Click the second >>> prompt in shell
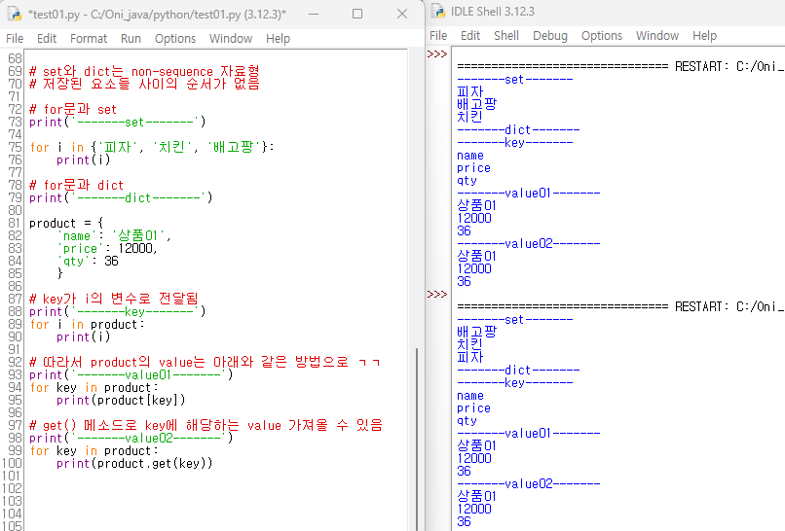This screenshot has width=785, height=531. (x=437, y=294)
